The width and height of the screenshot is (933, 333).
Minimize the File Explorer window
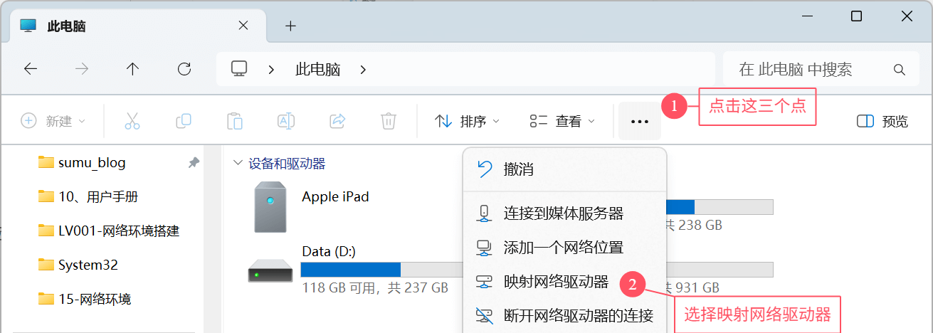(807, 16)
